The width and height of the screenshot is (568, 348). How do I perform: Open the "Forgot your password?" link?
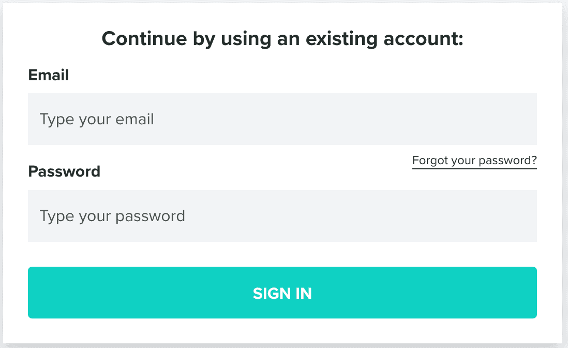tap(474, 161)
